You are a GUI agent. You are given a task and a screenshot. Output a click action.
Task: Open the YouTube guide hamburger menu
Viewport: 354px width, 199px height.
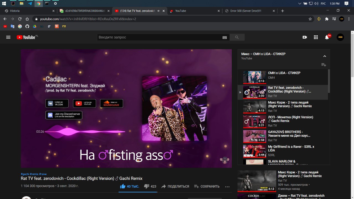[8, 37]
